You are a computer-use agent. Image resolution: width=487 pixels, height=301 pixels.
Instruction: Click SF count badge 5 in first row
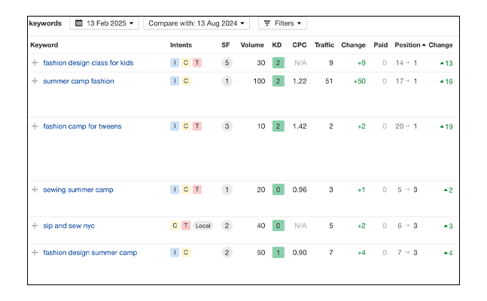tap(227, 63)
